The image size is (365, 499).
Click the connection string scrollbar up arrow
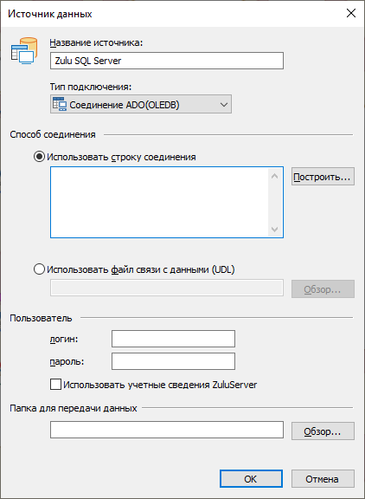pyautogui.click(x=275, y=176)
